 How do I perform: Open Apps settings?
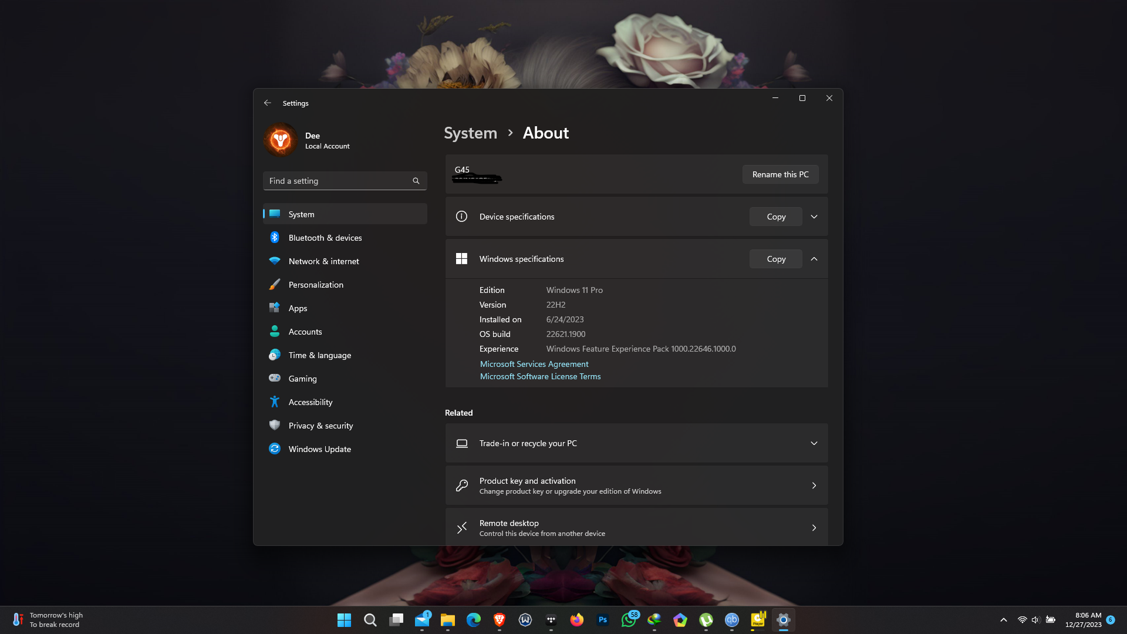click(x=345, y=308)
